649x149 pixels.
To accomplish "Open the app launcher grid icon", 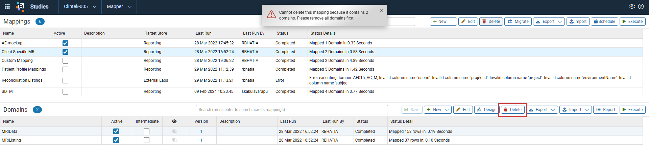I will pyautogui.click(x=7, y=6).
